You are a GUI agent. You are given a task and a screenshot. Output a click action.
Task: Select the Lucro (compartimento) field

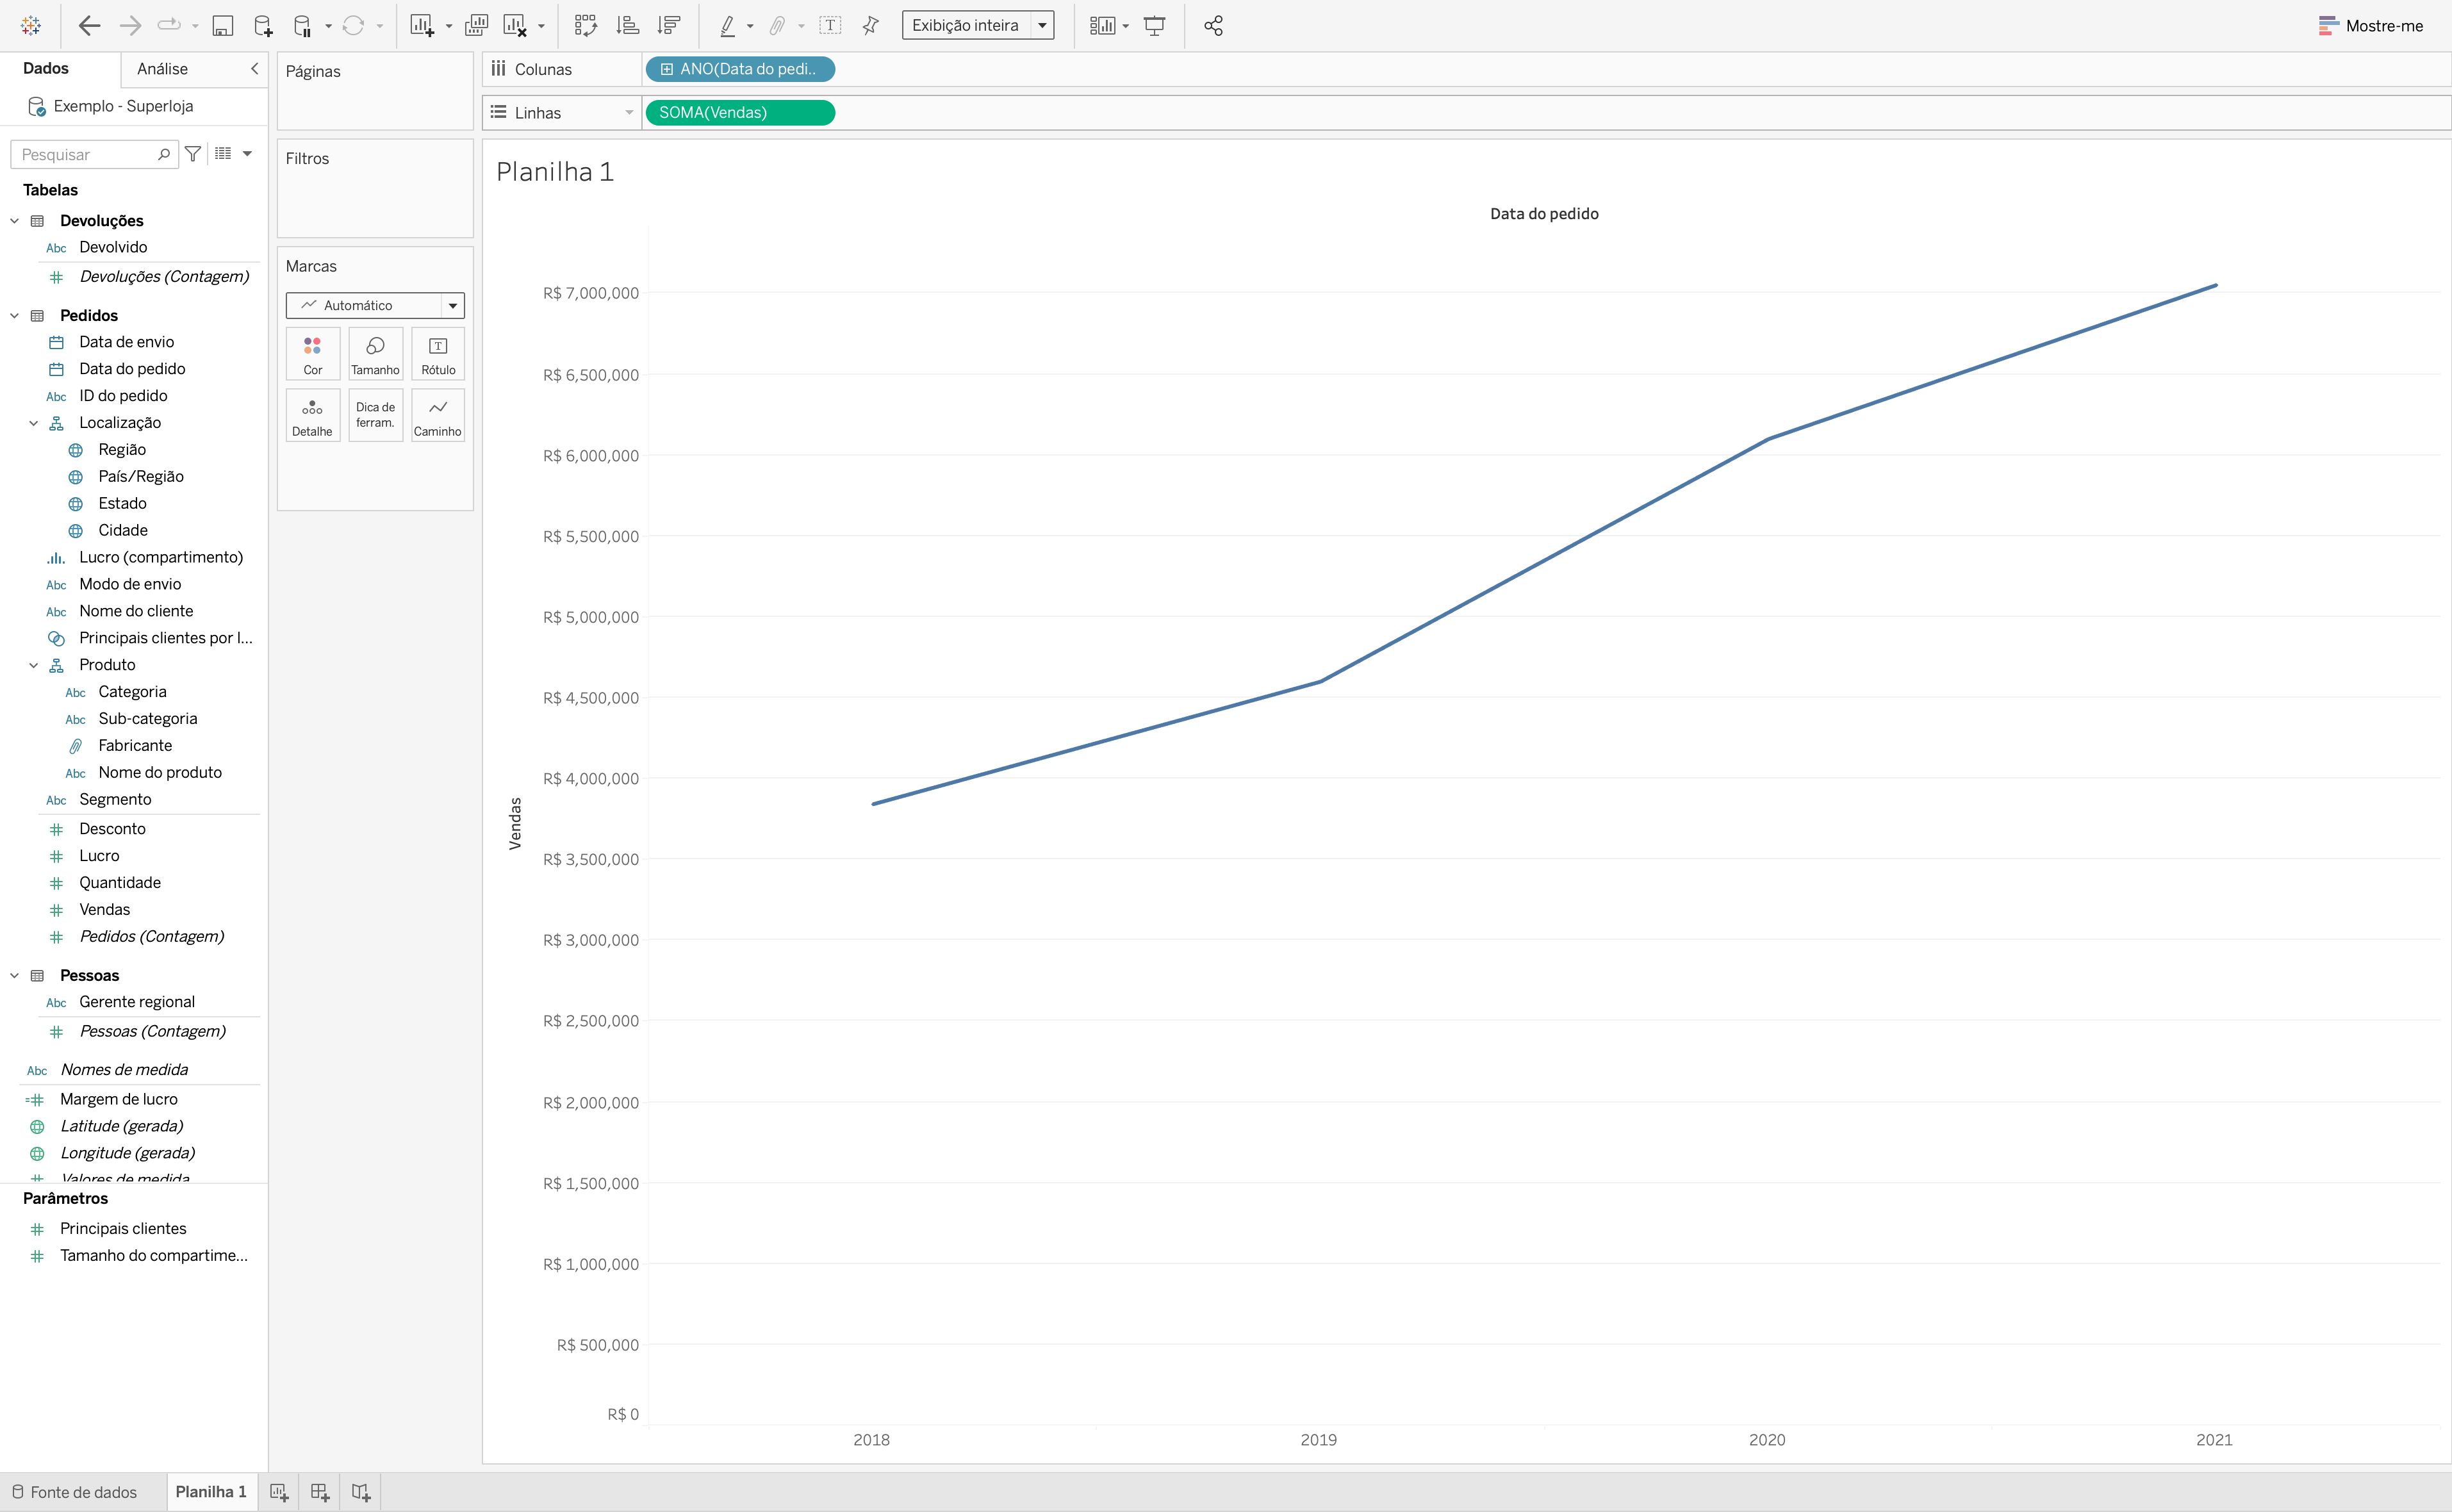[x=161, y=558]
